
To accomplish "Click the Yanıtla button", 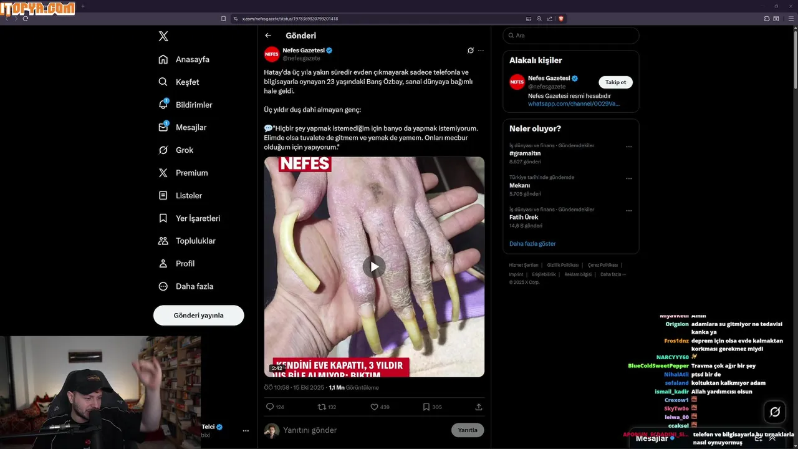I will coord(468,430).
